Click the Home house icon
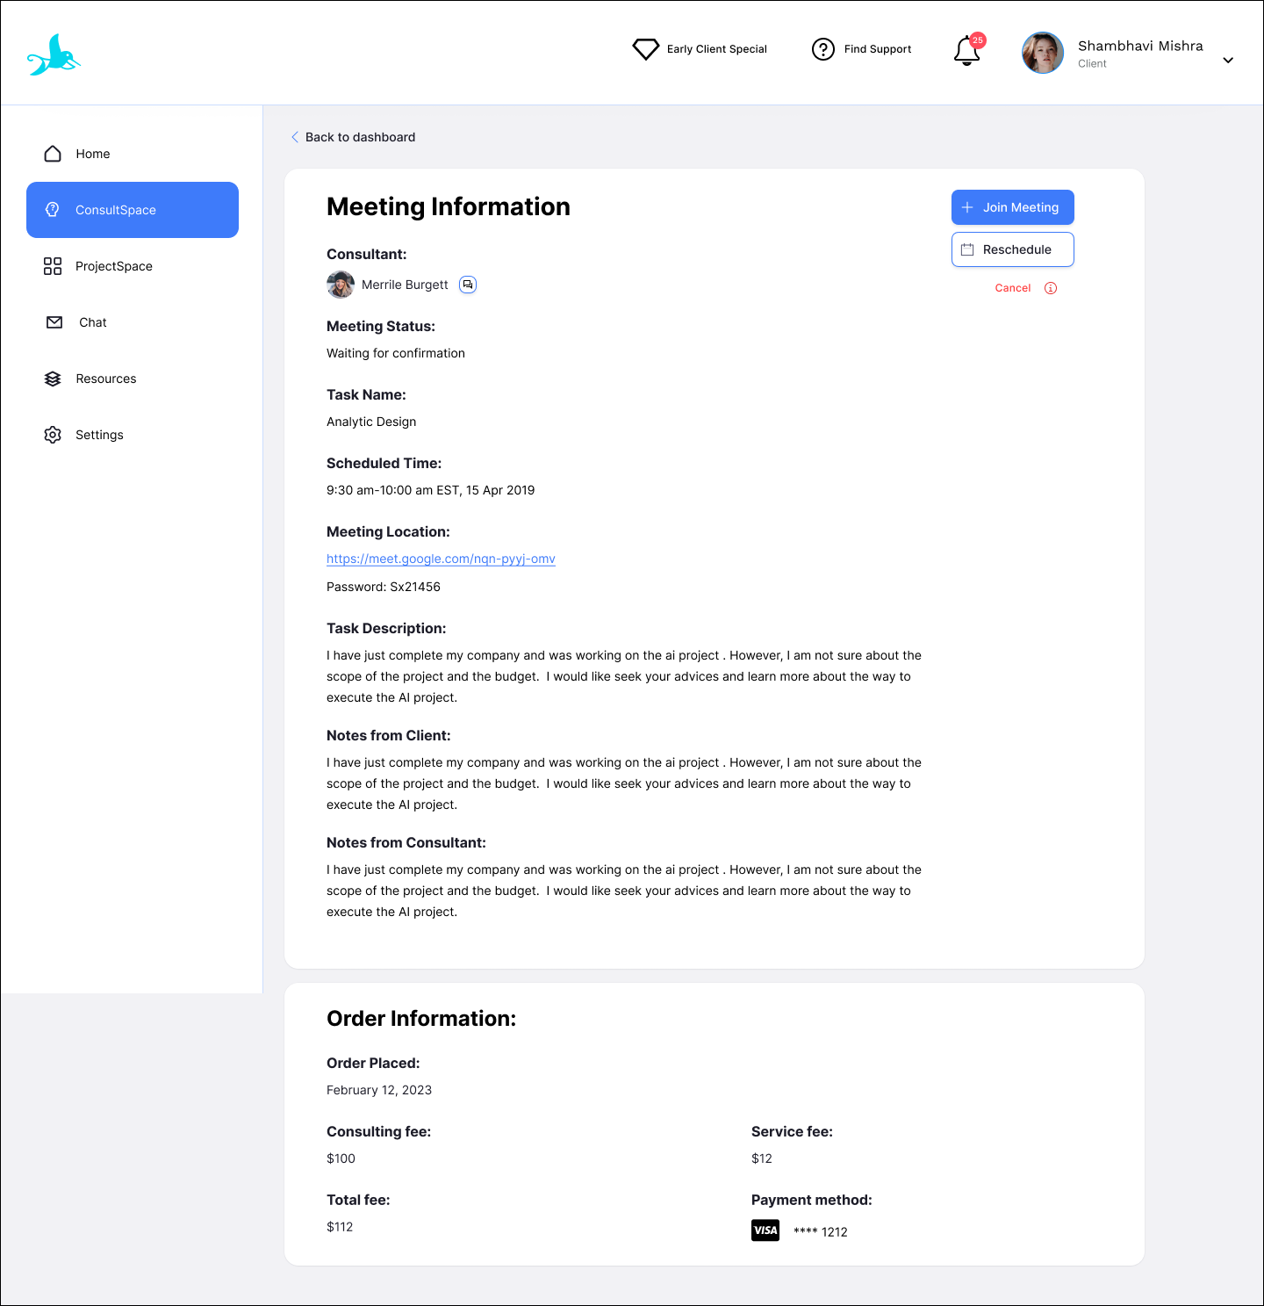The width and height of the screenshot is (1264, 1306). [x=53, y=154]
